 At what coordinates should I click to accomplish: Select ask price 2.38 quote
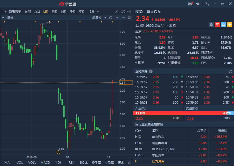[209, 118]
